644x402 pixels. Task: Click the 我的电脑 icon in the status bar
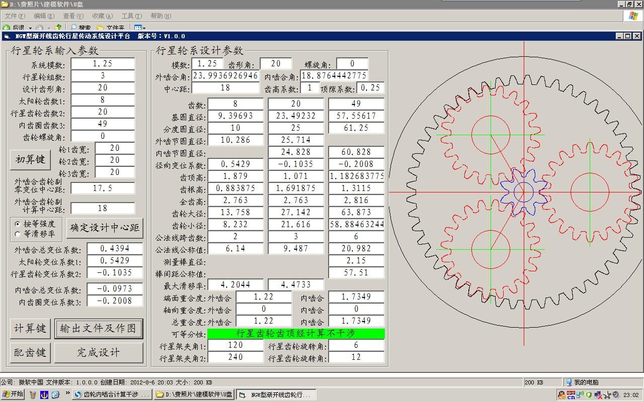tap(569, 382)
